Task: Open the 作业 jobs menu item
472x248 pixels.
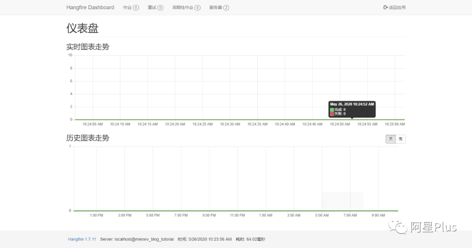Action: click(131, 7)
